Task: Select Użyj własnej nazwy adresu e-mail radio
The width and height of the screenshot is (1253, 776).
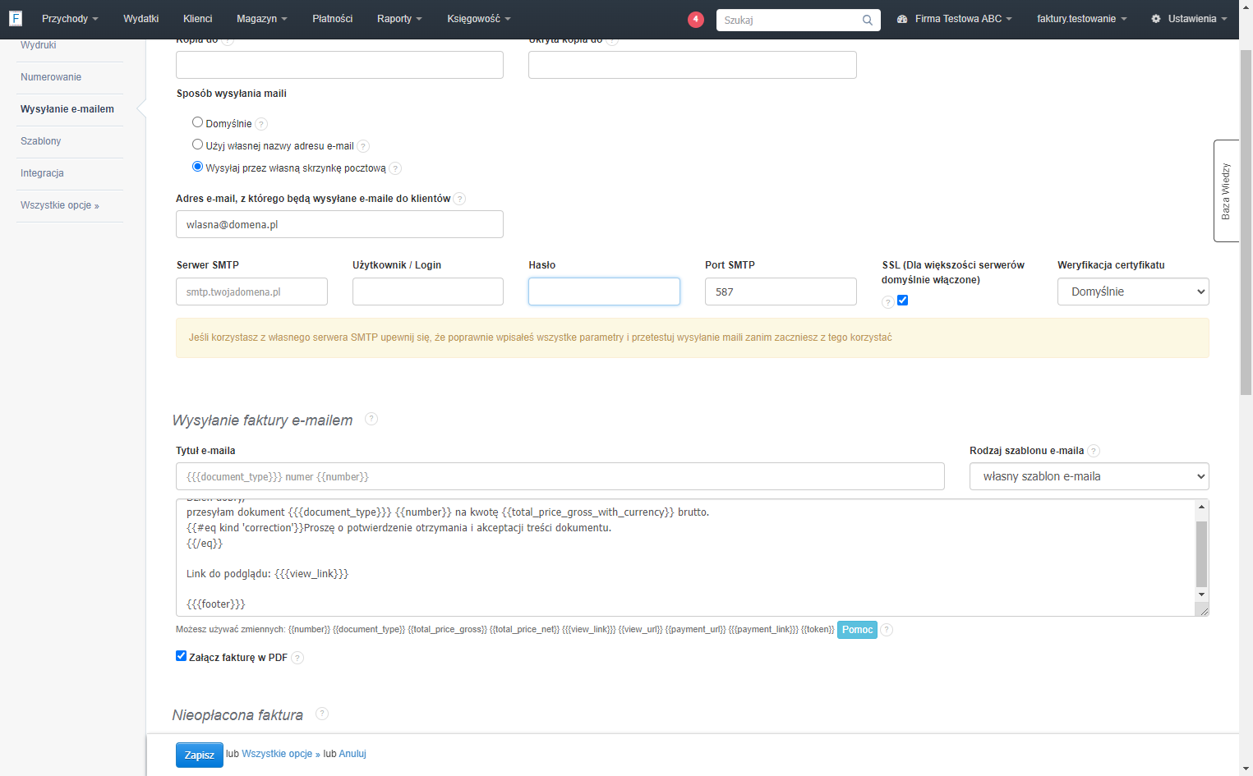Action: click(197, 145)
